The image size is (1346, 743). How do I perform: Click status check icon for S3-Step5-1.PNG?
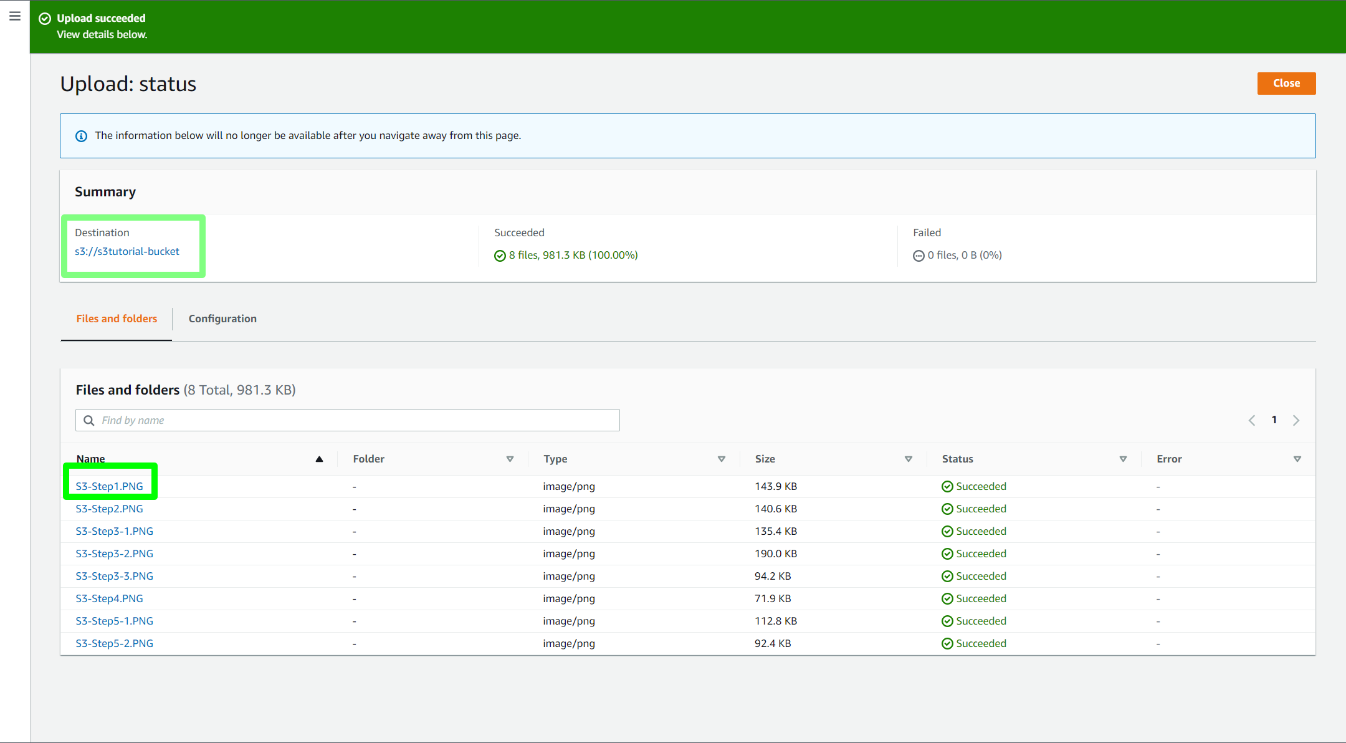[947, 621]
